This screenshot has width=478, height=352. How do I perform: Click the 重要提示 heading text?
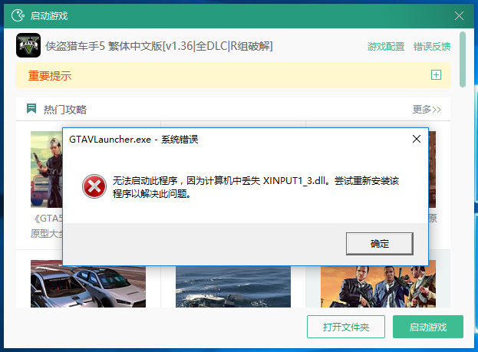tap(50, 76)
